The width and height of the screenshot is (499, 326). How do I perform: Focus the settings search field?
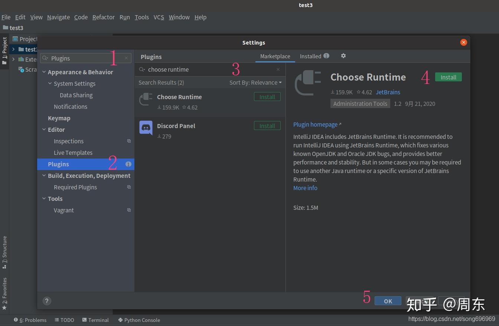pos(86,58)
